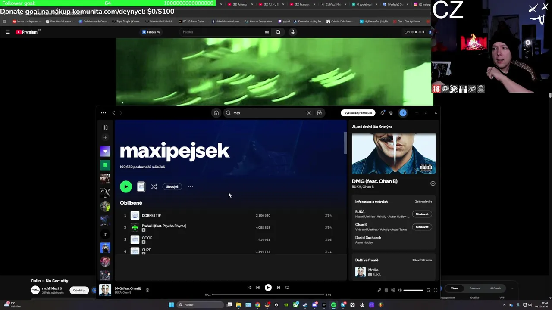The width and height of the screenshot is (552, 310).
Task: Skip to the next track
Action: point(278,288)
